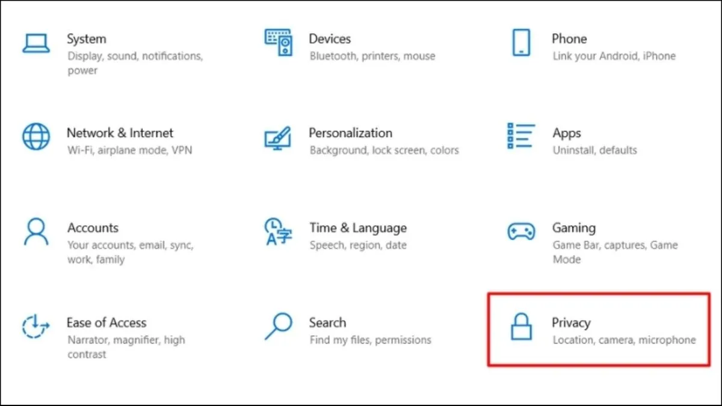Click the Time & Language icon

coord(278,232)
